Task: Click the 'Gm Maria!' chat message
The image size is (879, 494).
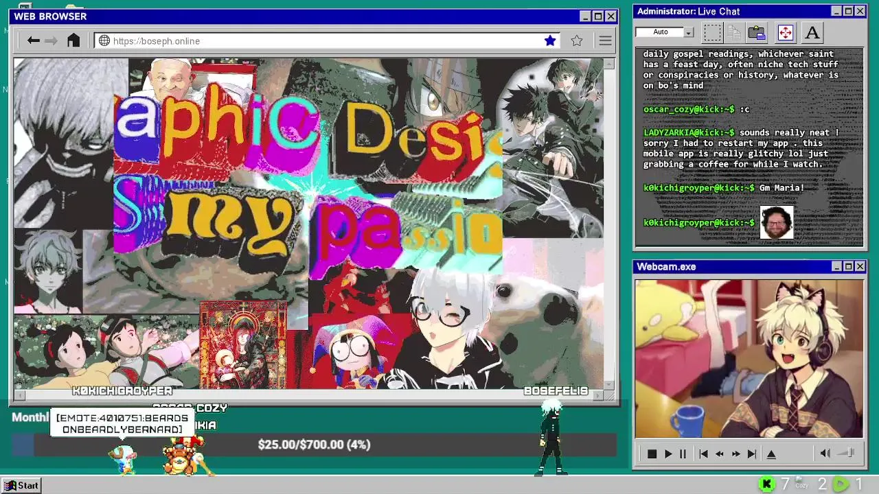Action: point(781,187)
